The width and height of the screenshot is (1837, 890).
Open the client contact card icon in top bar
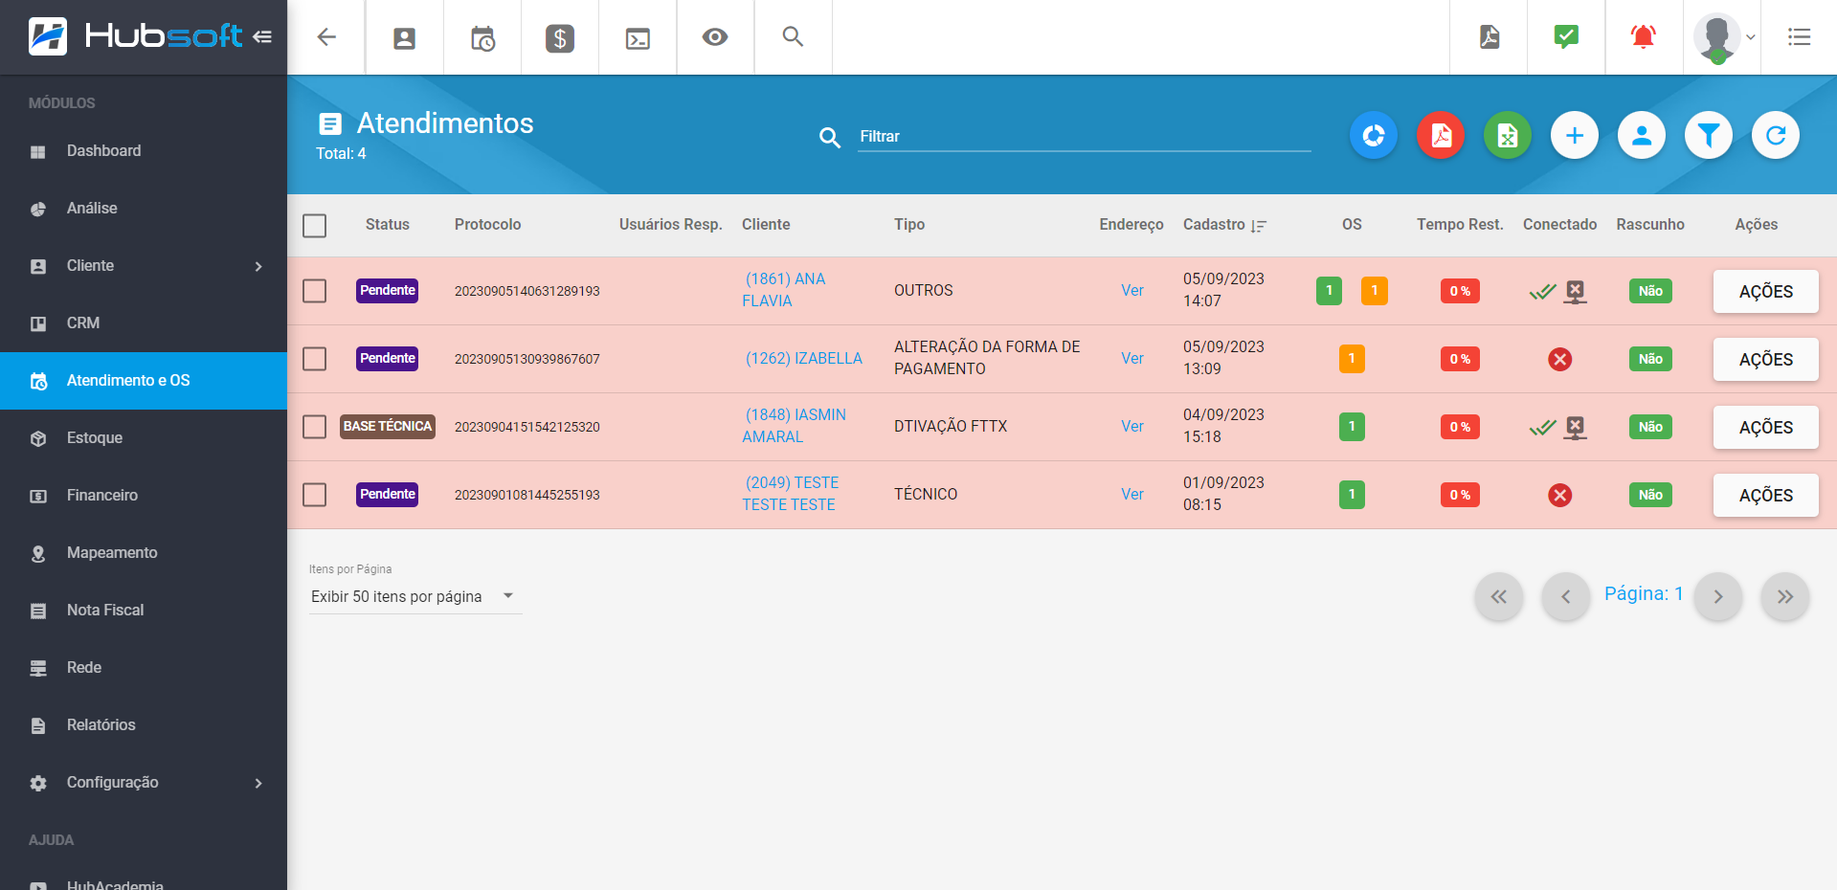405,38
